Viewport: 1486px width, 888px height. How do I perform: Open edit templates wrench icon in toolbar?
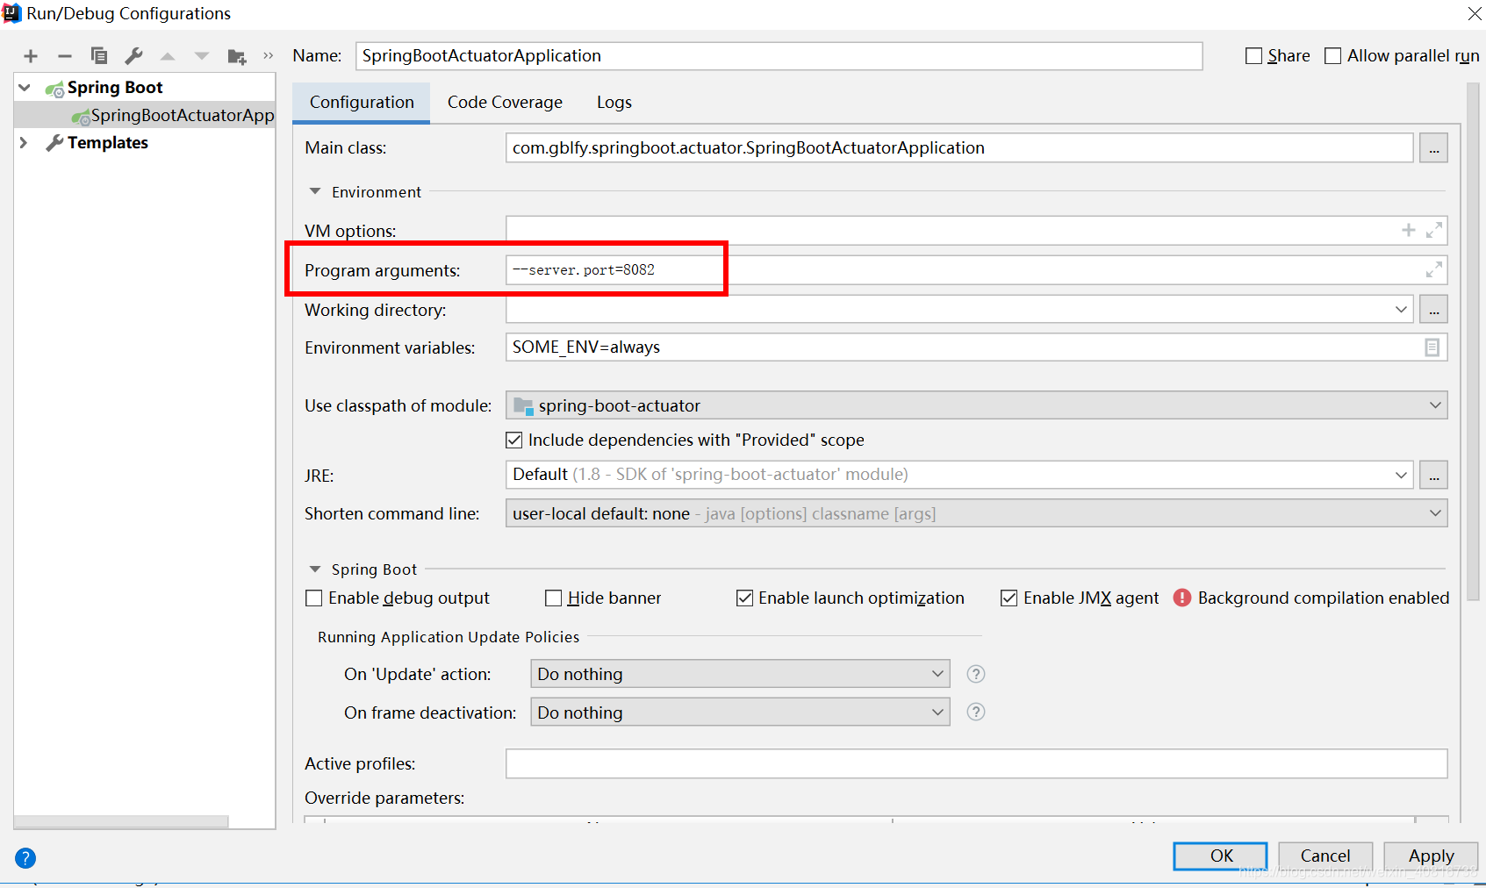coord(133,56)
